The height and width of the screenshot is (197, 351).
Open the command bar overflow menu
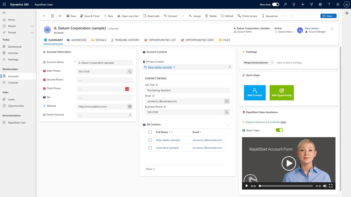click(291, 16)
